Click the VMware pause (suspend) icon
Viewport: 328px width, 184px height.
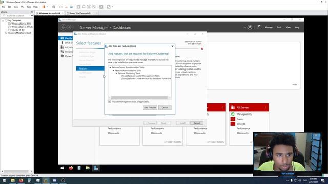[44, 7]
